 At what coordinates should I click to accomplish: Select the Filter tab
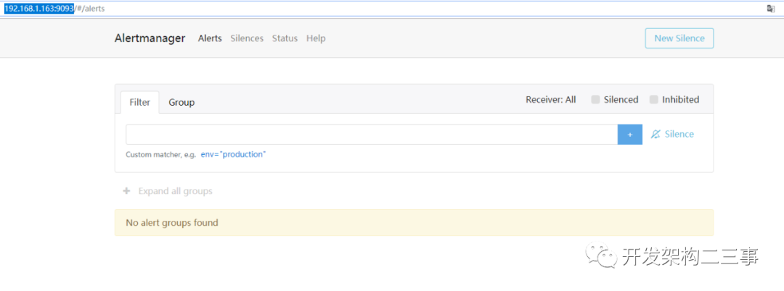point(140,102)
